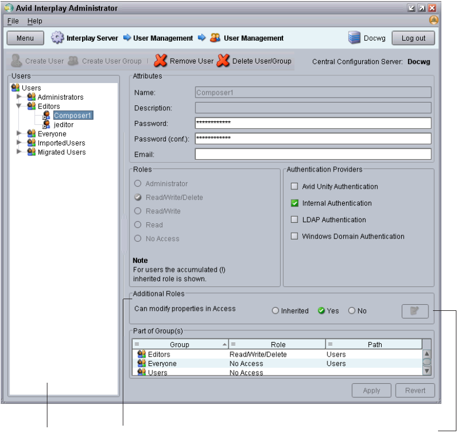Enable Avid Unity Authentication checkbox

(295, 186)
